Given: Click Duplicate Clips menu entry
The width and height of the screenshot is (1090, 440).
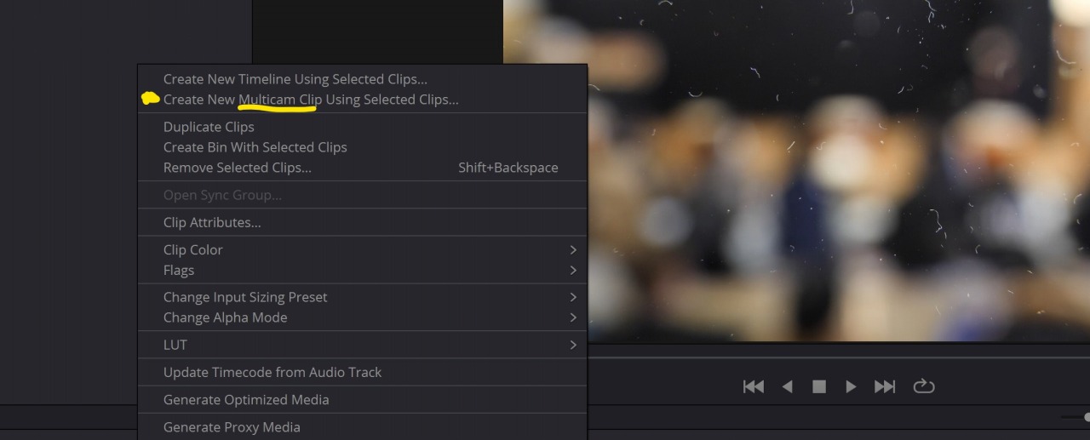Looking at the screenshot, I should [209, 127].
